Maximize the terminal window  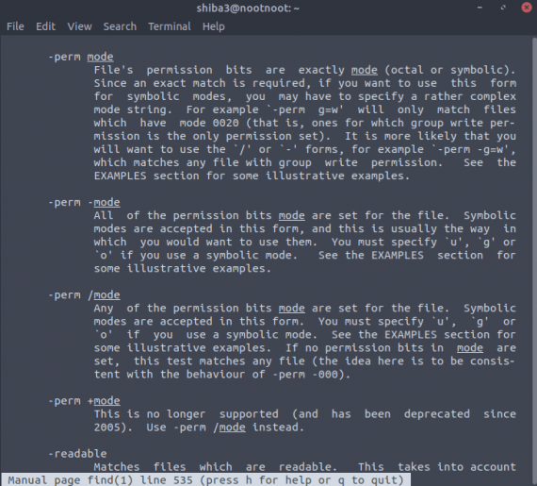coord(503,8)
